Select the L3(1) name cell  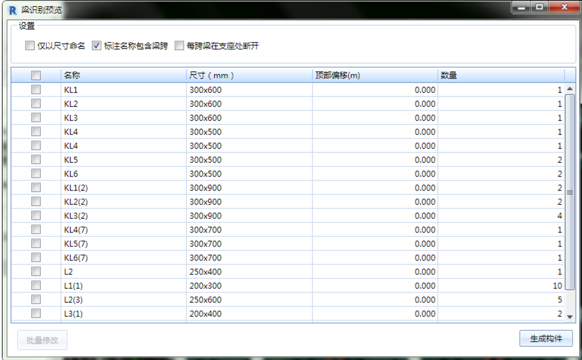[x=123, y=314]
